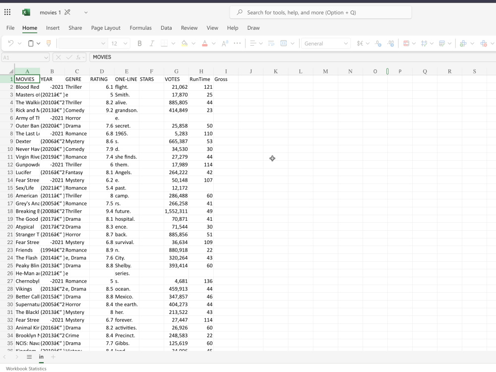Image resolution: width=496 pixels, height=372 pixels.
Task: Click decrease decimal icon
Action: (x=391, y=43)
